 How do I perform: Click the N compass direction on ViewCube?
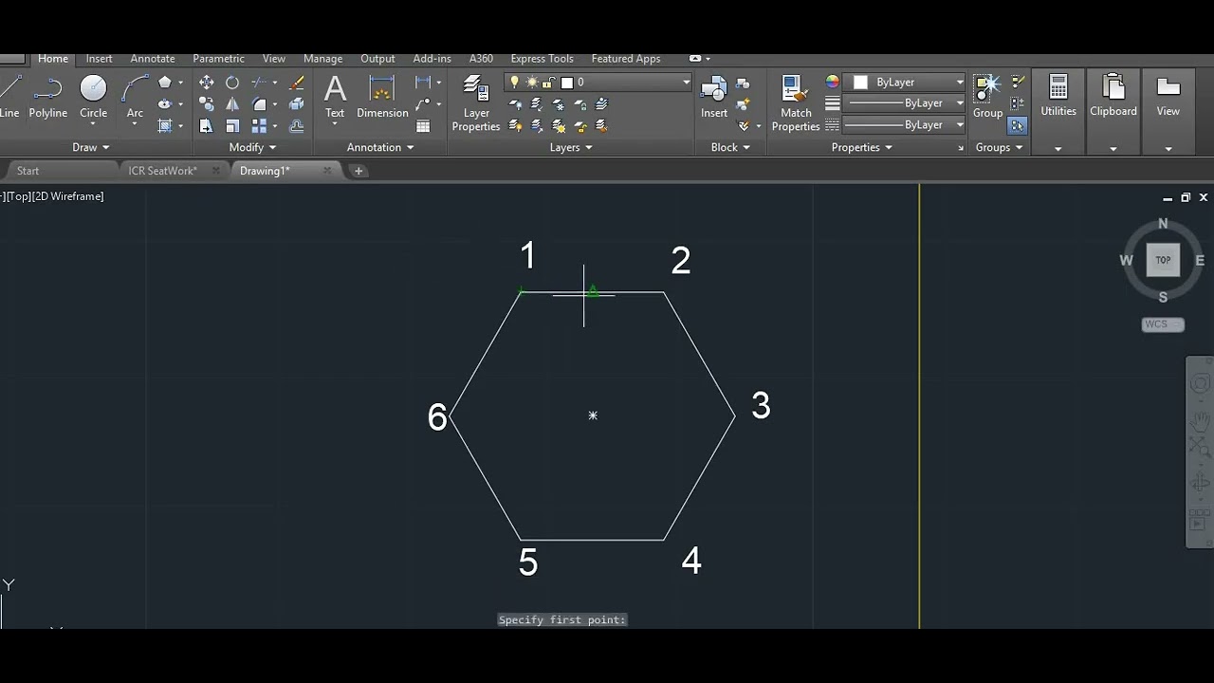pyautogui.click(x=1164, y=224)
